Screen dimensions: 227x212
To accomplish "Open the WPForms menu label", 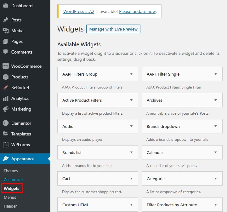I will click(20, 145).
